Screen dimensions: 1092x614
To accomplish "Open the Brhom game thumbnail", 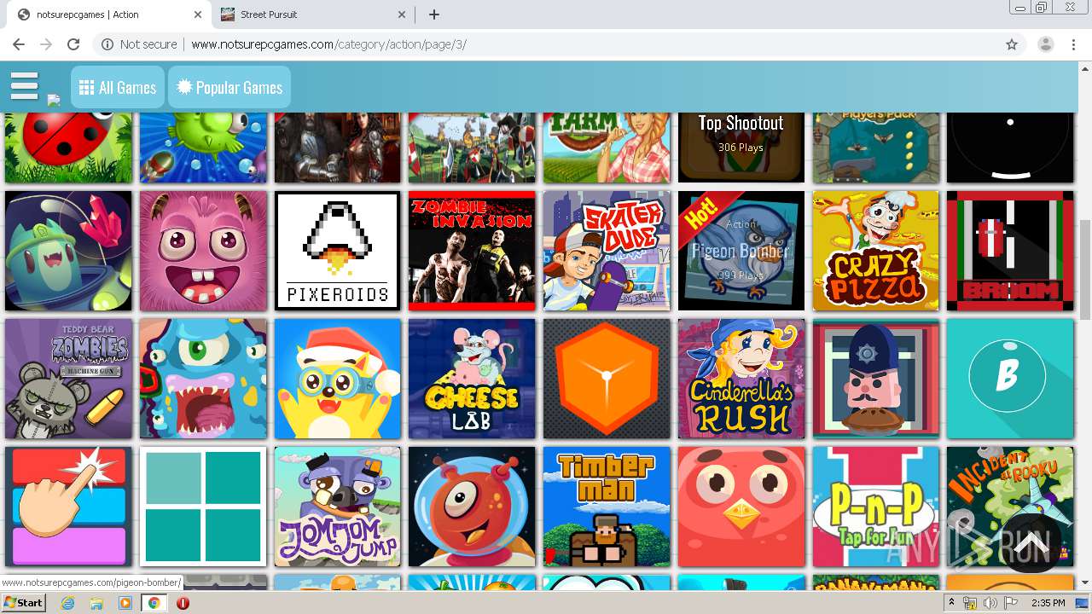I will 1010,251.
